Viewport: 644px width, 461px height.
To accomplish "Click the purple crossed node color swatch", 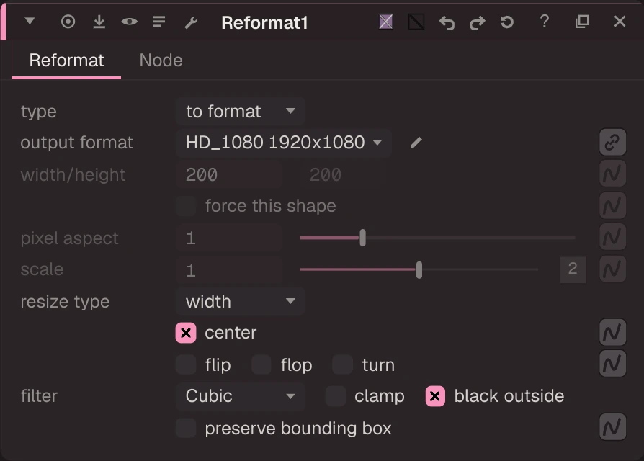I will click(385, 22).
